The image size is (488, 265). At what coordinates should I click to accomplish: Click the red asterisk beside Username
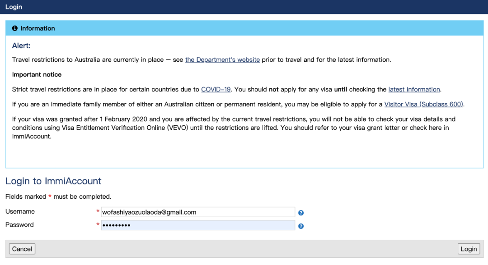coord(98,212)
